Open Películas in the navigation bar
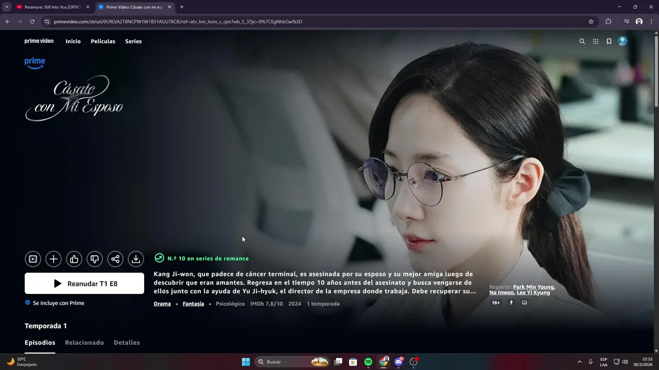This screenshot has height=370, width=659. [x=103, y=41]
